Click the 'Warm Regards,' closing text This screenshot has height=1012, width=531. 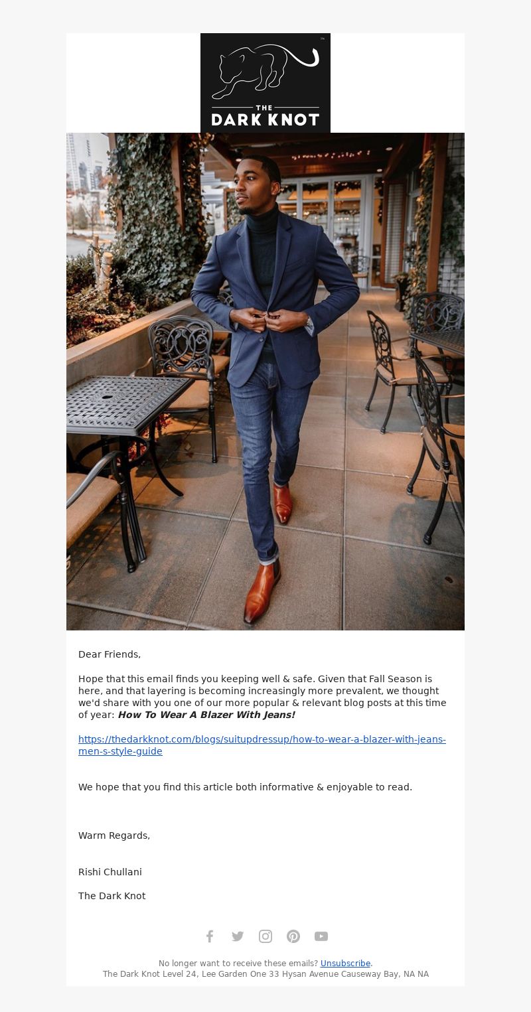[114, 835]
